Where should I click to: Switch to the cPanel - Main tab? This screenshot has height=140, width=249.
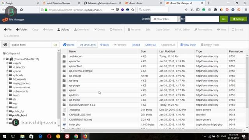143,3
